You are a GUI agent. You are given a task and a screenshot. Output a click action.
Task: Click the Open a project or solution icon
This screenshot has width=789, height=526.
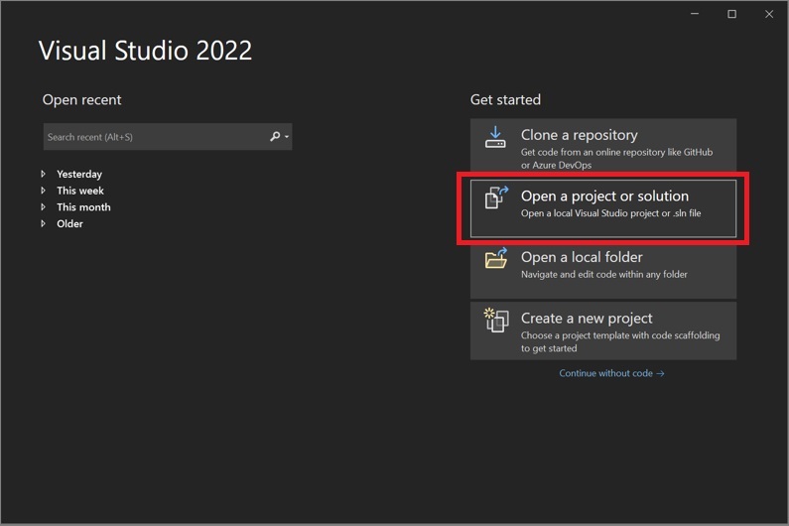pyautogui.click(x=496, y=197)
